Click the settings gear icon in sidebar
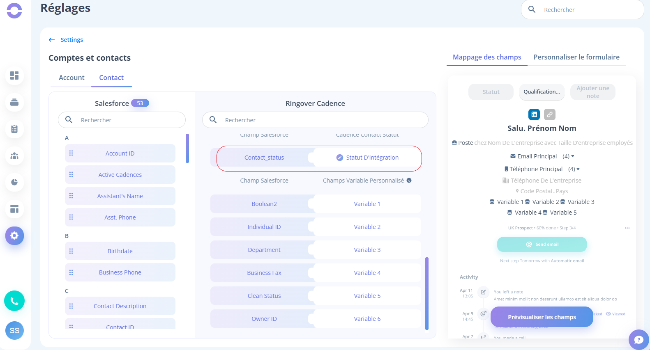Viewport: 650px width, 350px height. pyautogui.click(x=14, y=236)
